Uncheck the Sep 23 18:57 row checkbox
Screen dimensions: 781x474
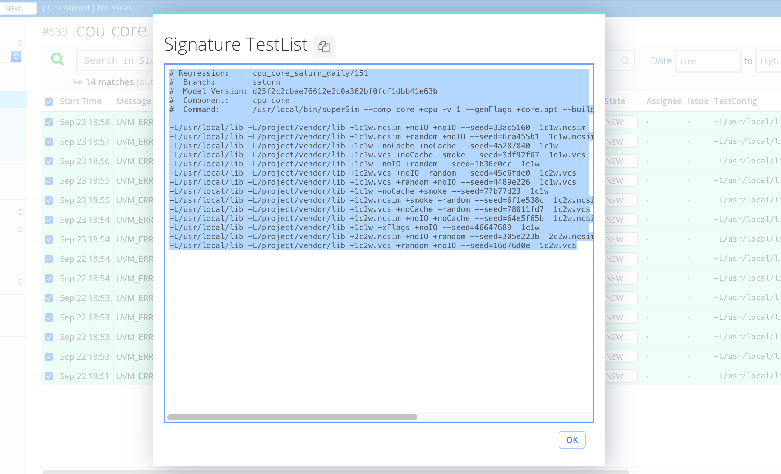point(49,142)
